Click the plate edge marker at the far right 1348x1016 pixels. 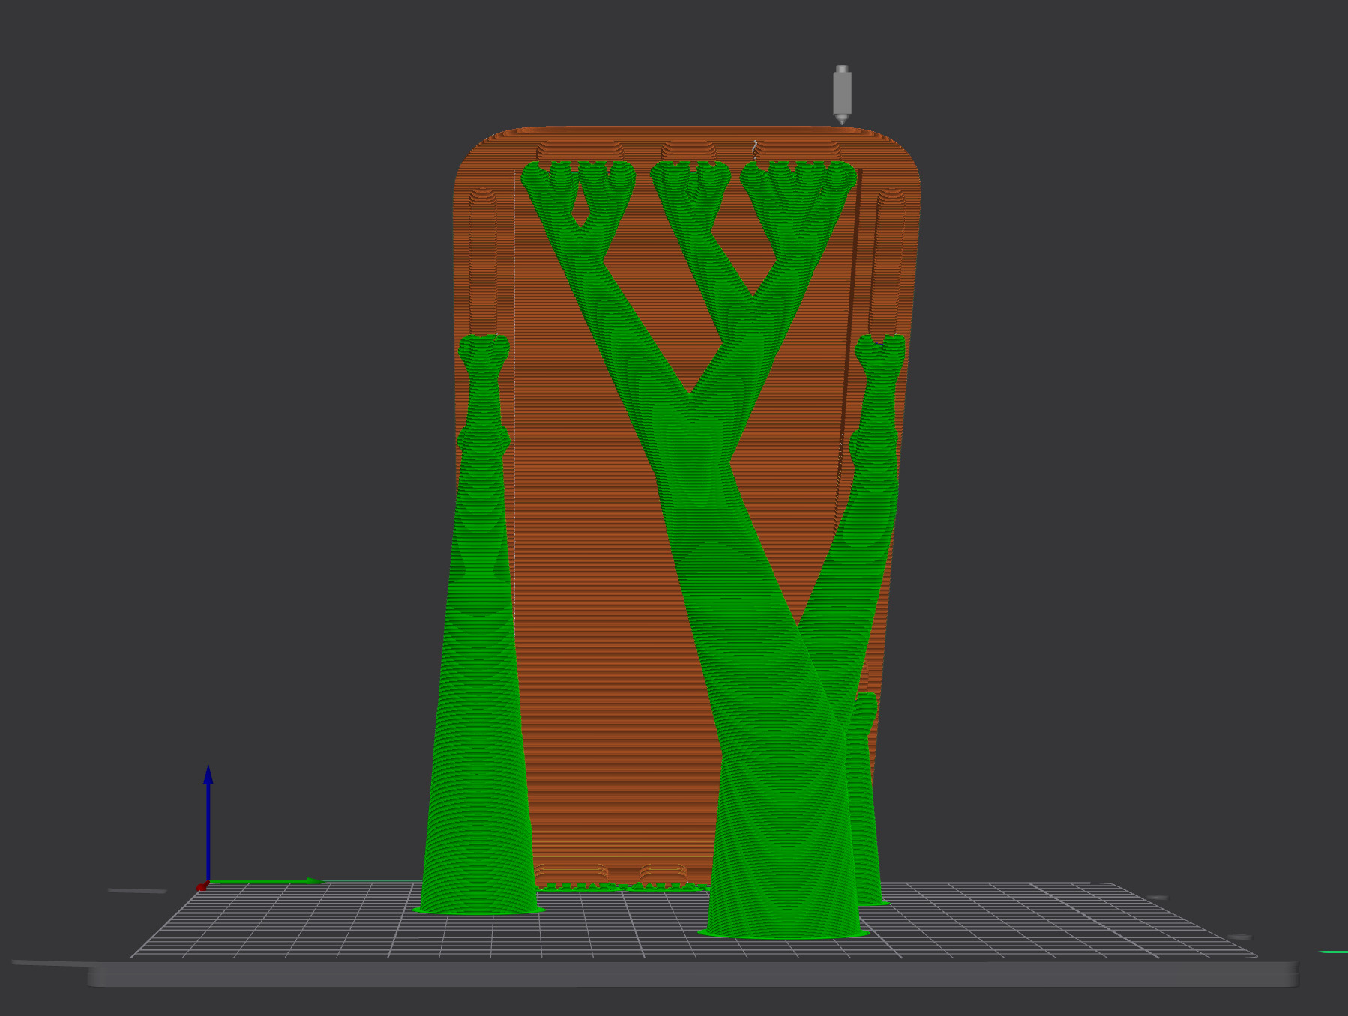pyautogui.click(x=1239, y=937)
